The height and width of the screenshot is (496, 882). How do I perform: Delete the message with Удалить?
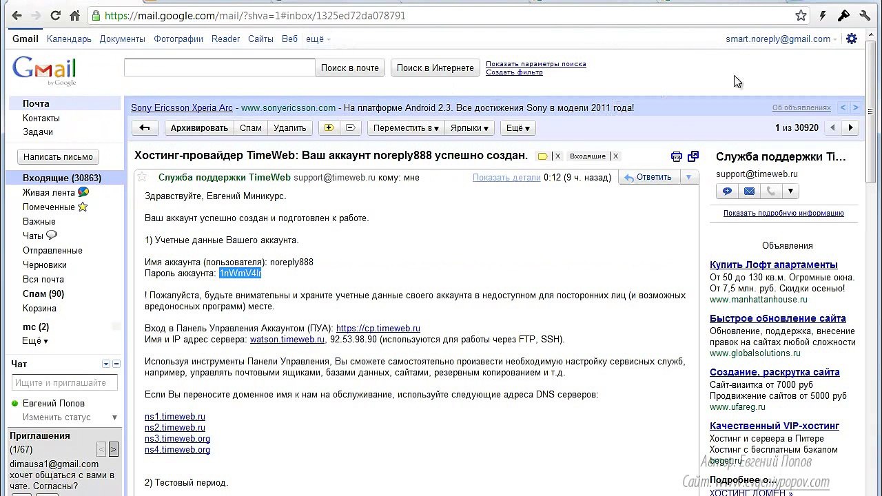[x=289, y=127]
